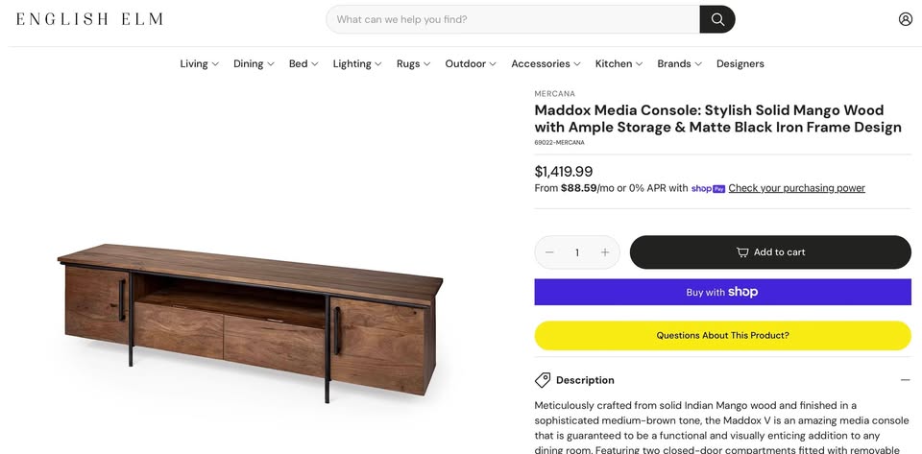Select the Designers menu item
Viewport: 922px width, 454px height.
coord(740,64)
